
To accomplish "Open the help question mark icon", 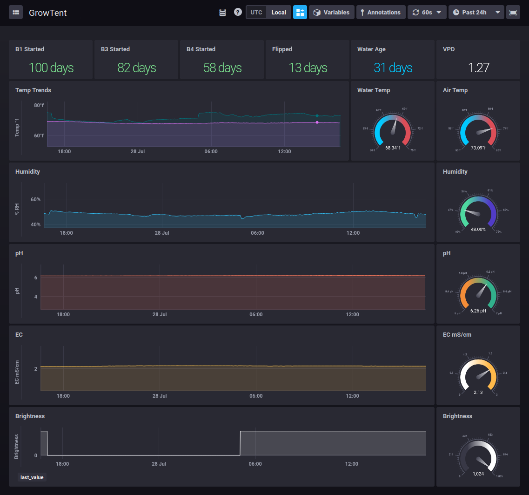I will 238,13.
